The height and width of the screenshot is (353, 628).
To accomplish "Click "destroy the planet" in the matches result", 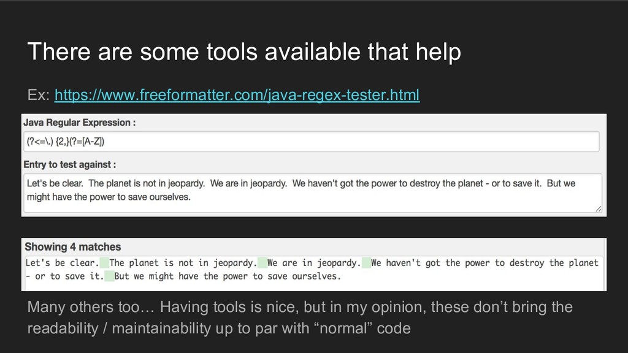I will pos(551,263).
